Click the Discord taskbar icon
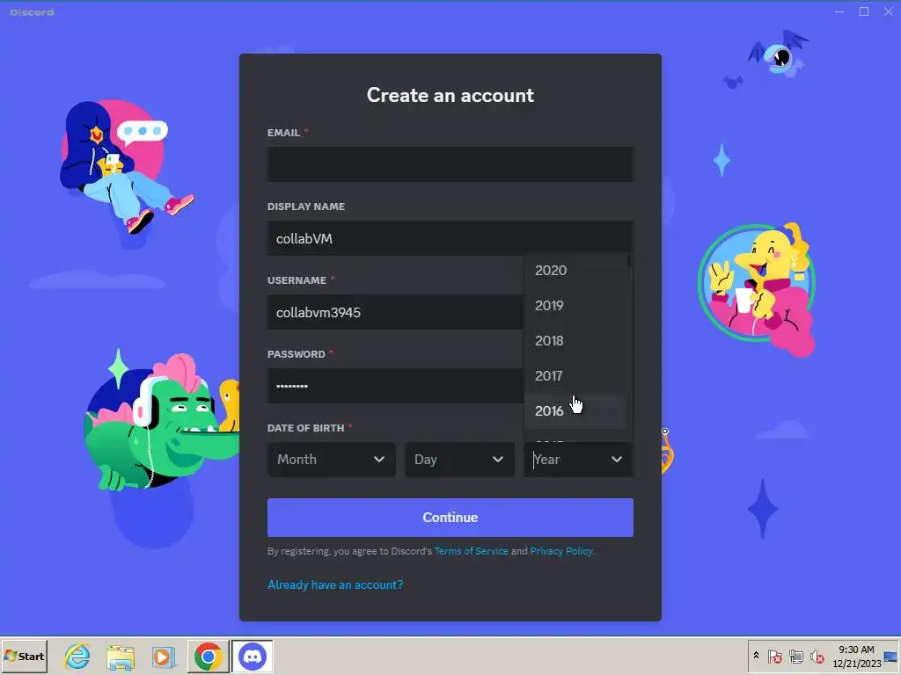901x675 pixels. [253, 656]
